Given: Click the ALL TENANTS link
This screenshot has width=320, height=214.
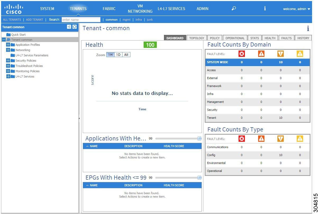Looking at the screenshot, I should coord(12,20).
